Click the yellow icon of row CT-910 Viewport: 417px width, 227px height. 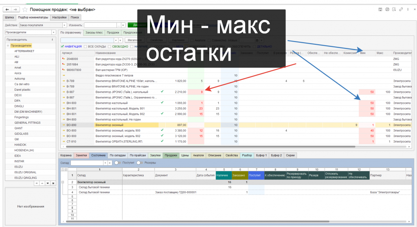coord(64,142)
